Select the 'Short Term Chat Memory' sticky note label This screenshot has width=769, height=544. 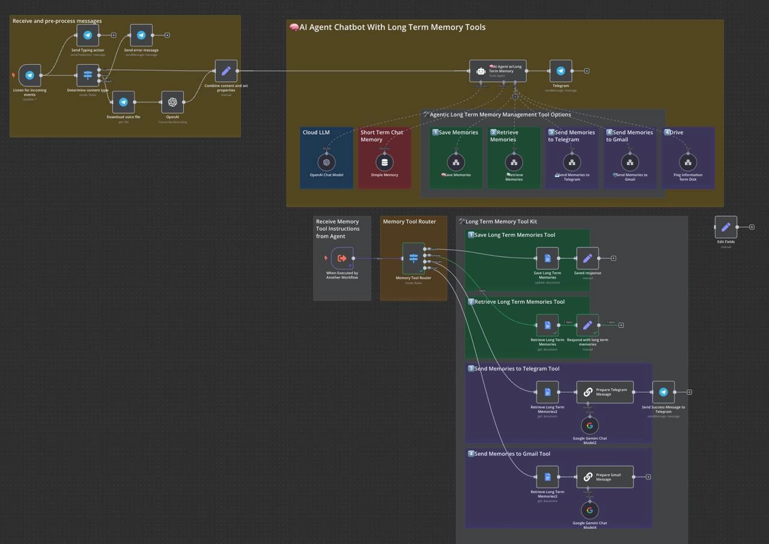(x=382, y=136)
